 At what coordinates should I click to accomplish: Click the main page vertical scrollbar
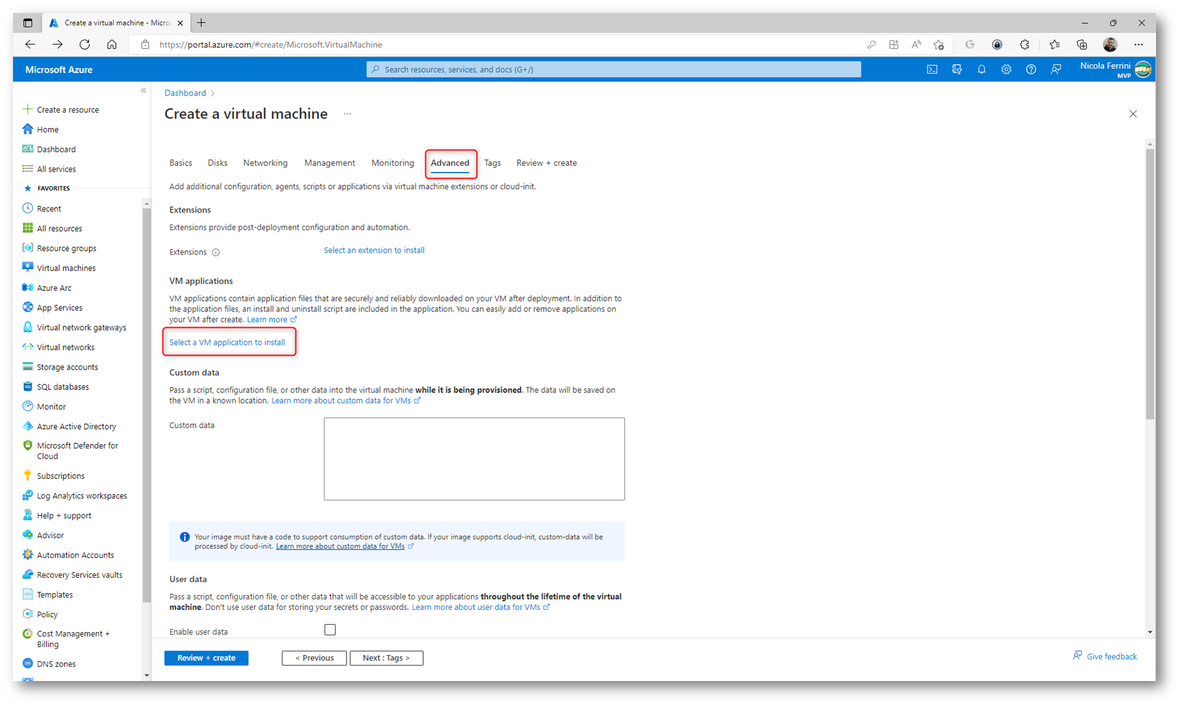tap(1149, 284)
